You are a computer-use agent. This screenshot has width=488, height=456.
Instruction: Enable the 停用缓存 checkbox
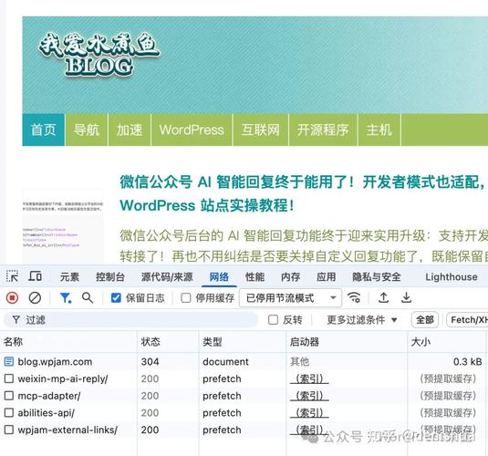pos(186,298)
